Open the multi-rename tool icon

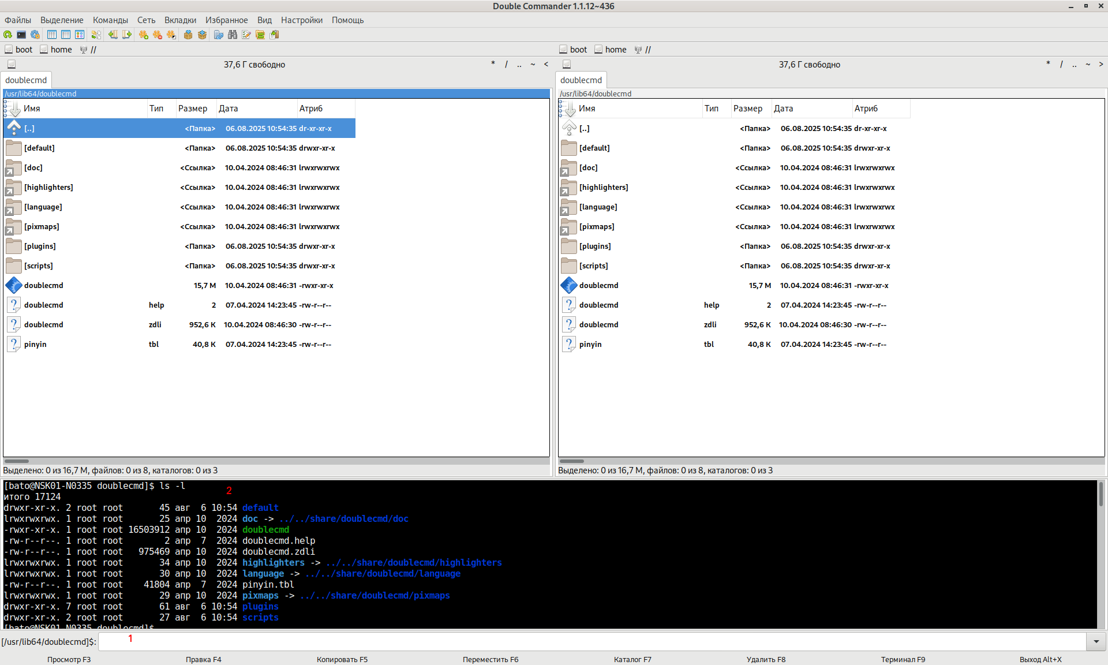[x=246, y=35]
